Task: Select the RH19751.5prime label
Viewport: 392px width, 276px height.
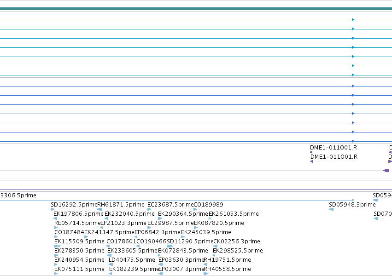Action: [x=228, y=260]
